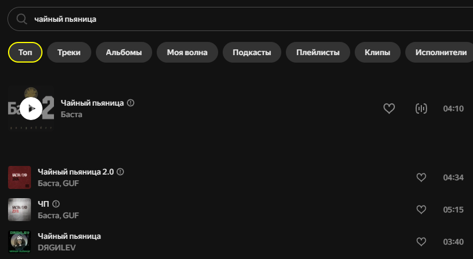Select the Топ filter tab
Image resolution: width=473 pixels, height=259 pixels.
click(25, 52)
